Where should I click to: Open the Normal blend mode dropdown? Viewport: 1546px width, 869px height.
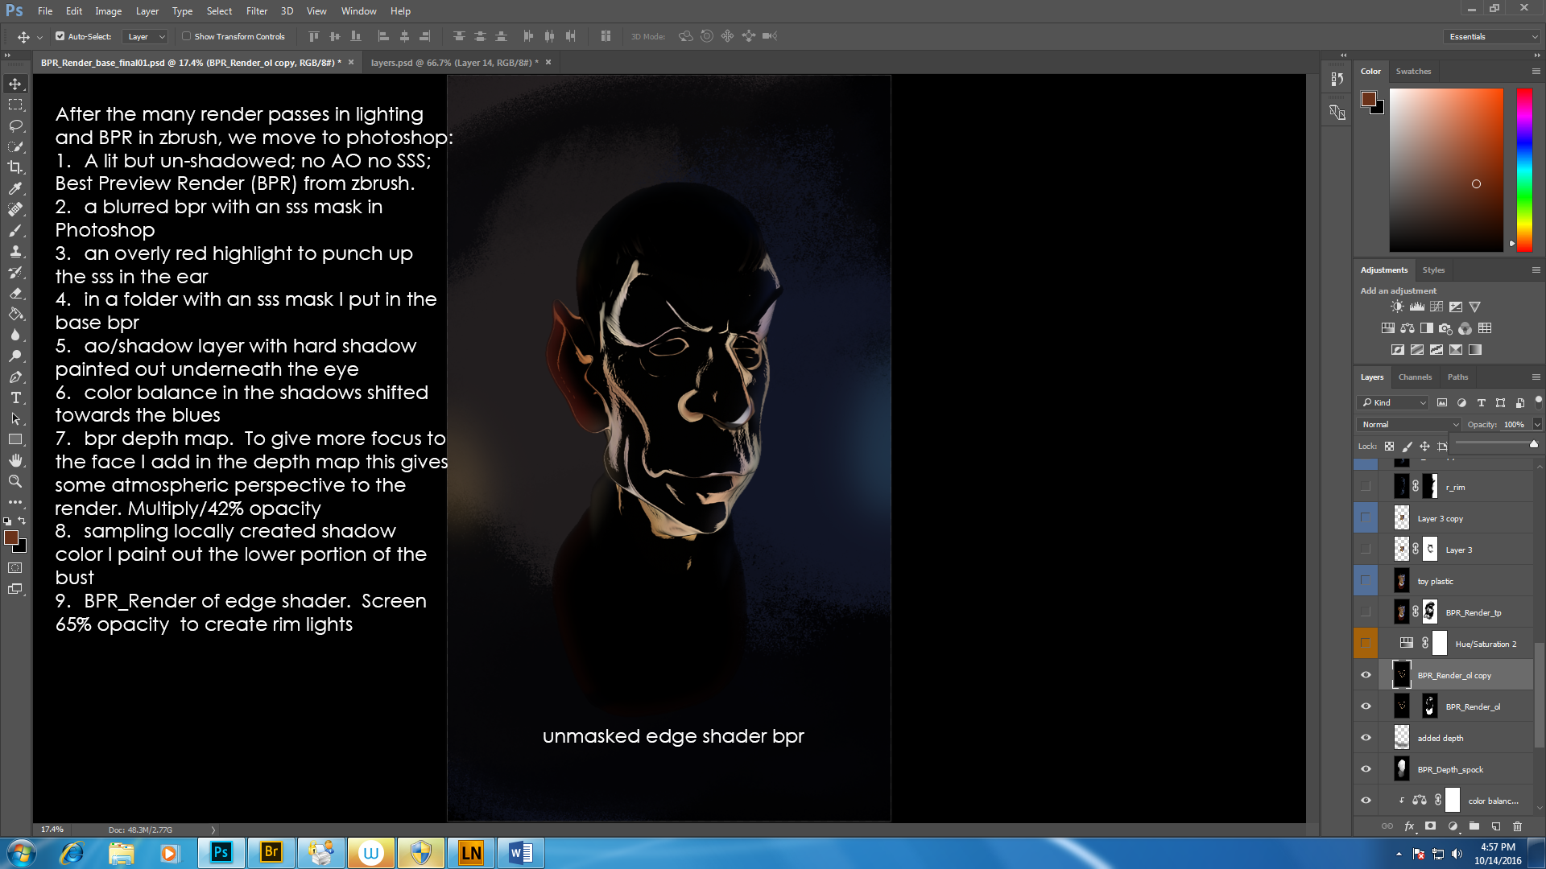(1409, 424)
